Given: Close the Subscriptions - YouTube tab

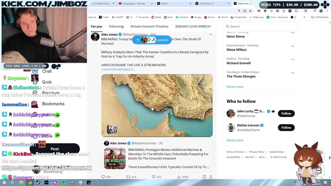Looking at the screenshot, I should pos(152,4).
